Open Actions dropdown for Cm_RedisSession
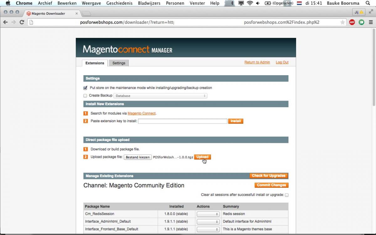This screenshot has height=235, width=376. (x=208, y=214)
